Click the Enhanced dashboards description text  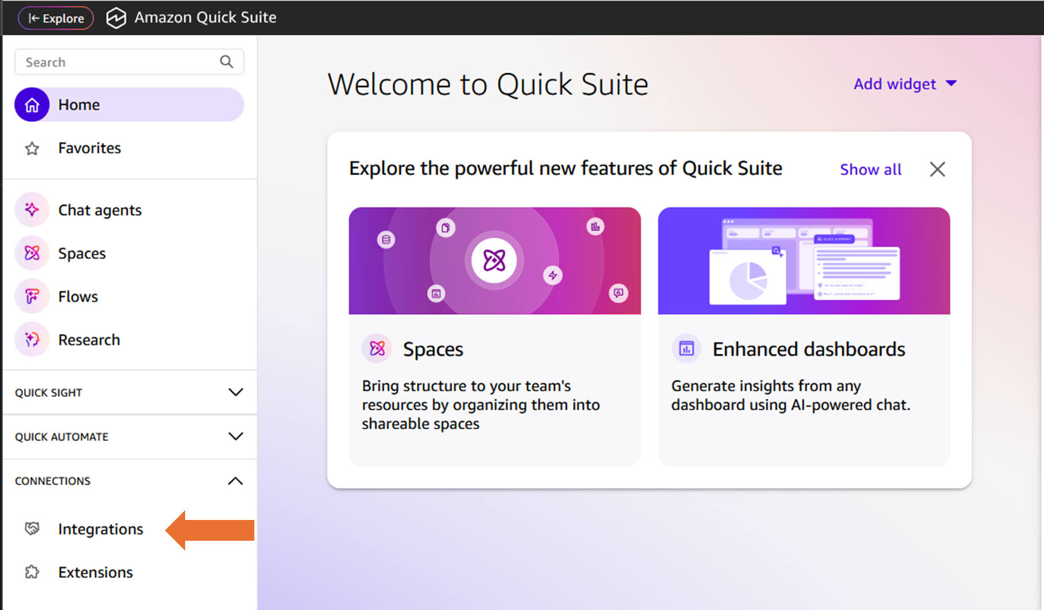coord(791,395)
